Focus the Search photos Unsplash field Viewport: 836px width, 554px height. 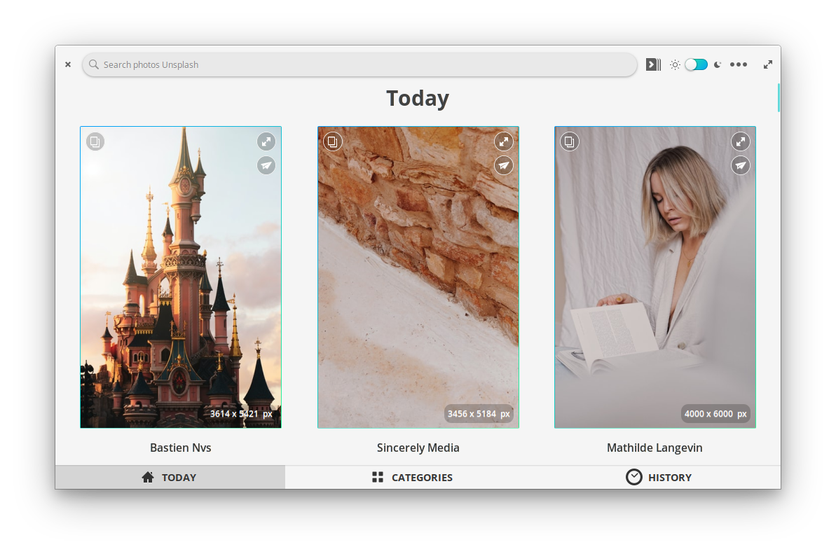pos(359,64)
